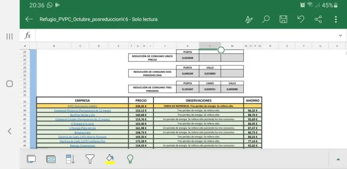The width and height of the screenshot is (347, 169).
Task: Tap the back arrow beside the file name
Action: (29, 19)
